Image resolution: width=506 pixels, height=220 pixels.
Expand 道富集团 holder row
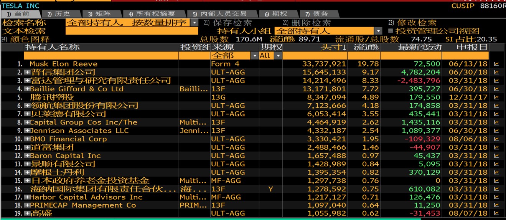[27, 147]
